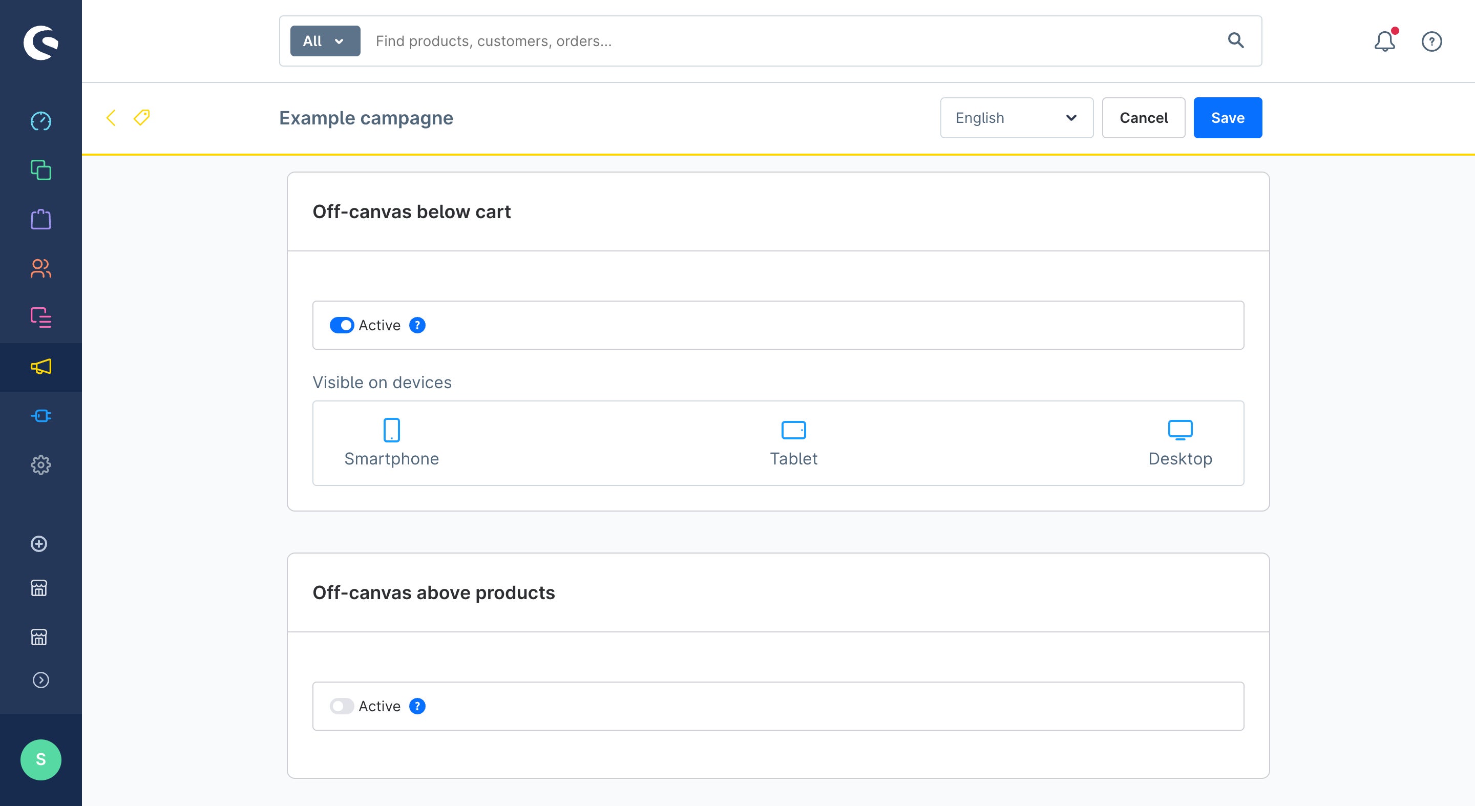Click the back arrow beside the tag icon
1475x806 pixels.
111,118
